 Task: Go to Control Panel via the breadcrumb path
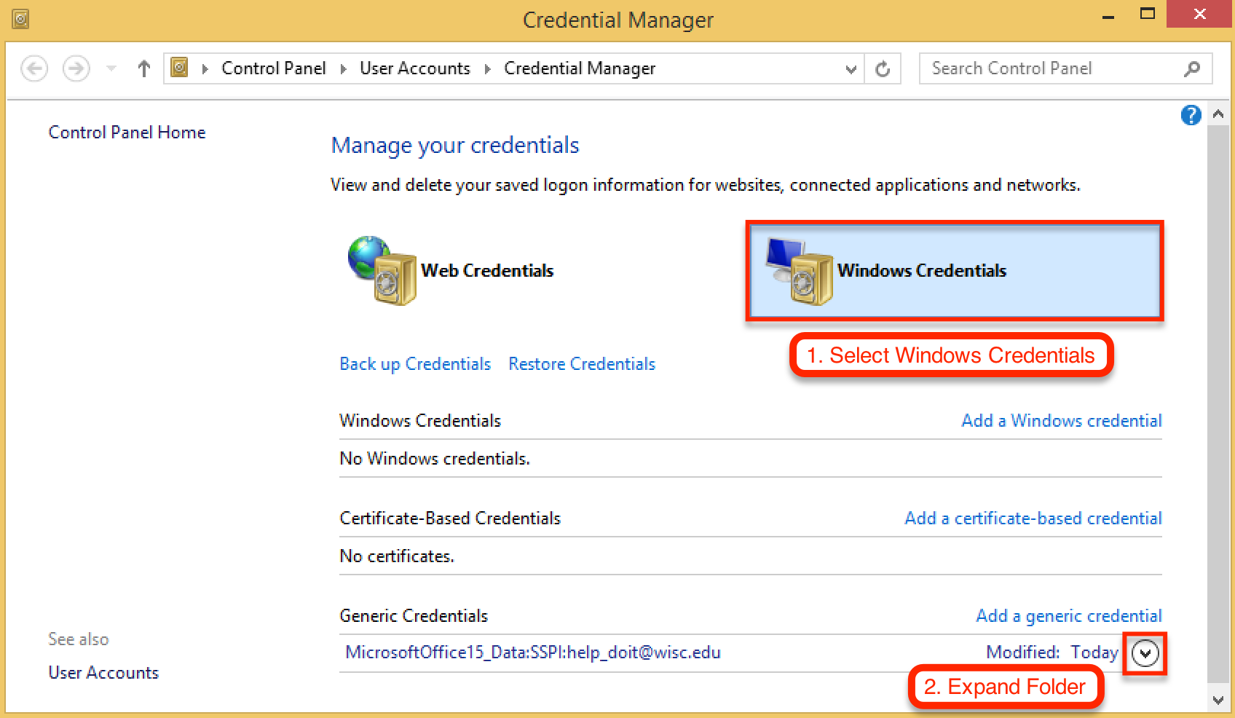tap(274, 68)
